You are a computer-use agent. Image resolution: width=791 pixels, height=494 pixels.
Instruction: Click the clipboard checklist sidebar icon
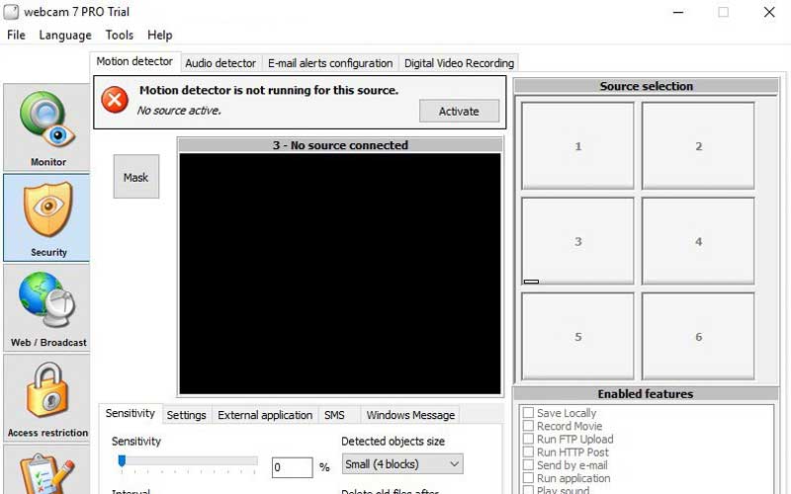(x=46, y=471)
